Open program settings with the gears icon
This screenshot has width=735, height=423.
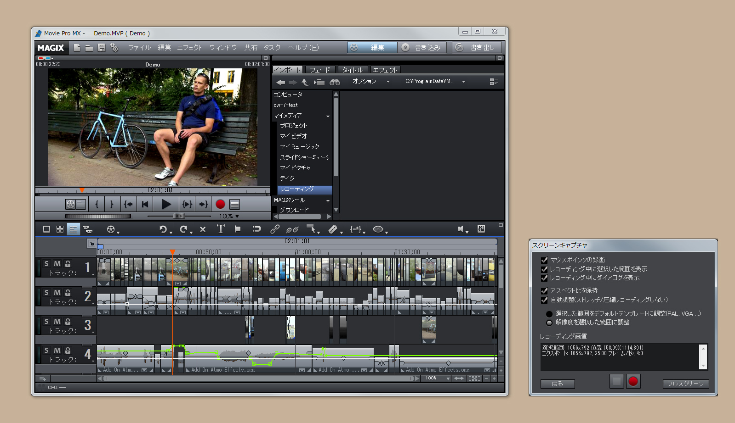(114, 48)
